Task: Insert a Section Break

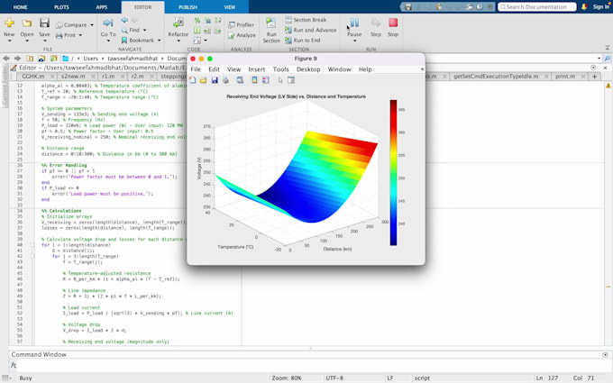Action: pyautogui.click(x=309, y=20)
